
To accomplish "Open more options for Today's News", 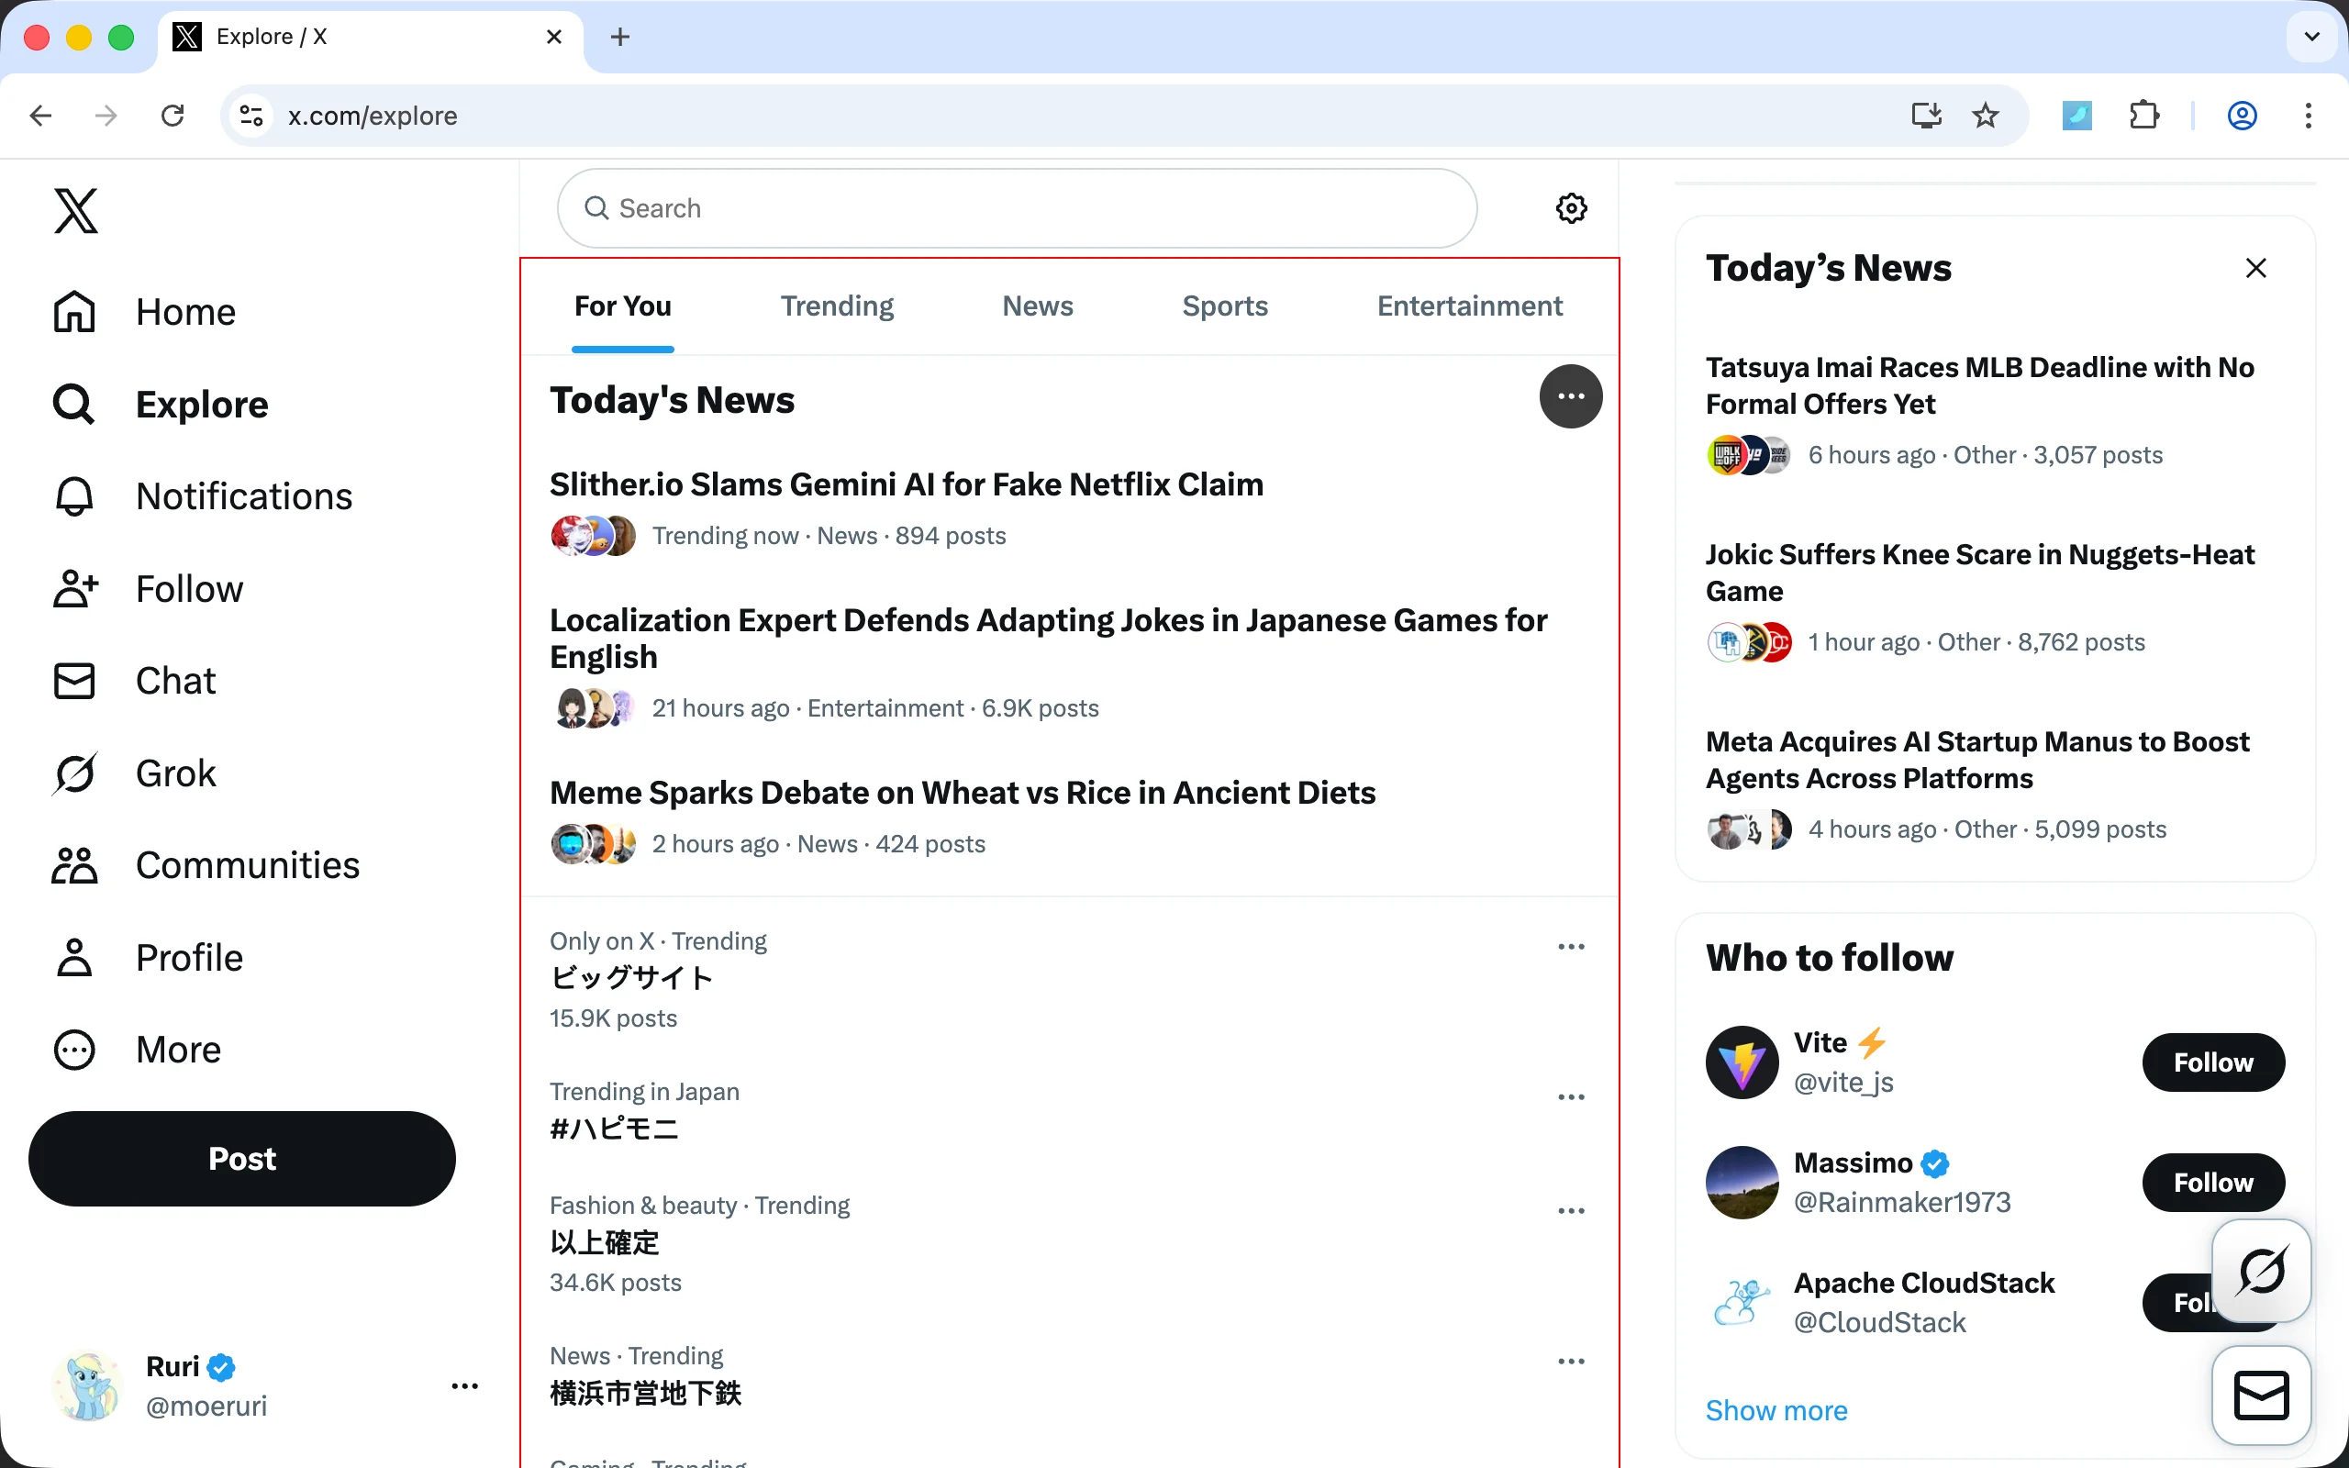I will coord(1571,396).
